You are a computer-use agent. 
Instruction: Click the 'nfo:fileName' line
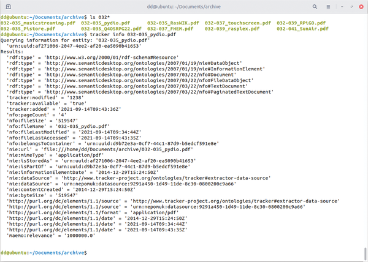click(x=58, y=127)
